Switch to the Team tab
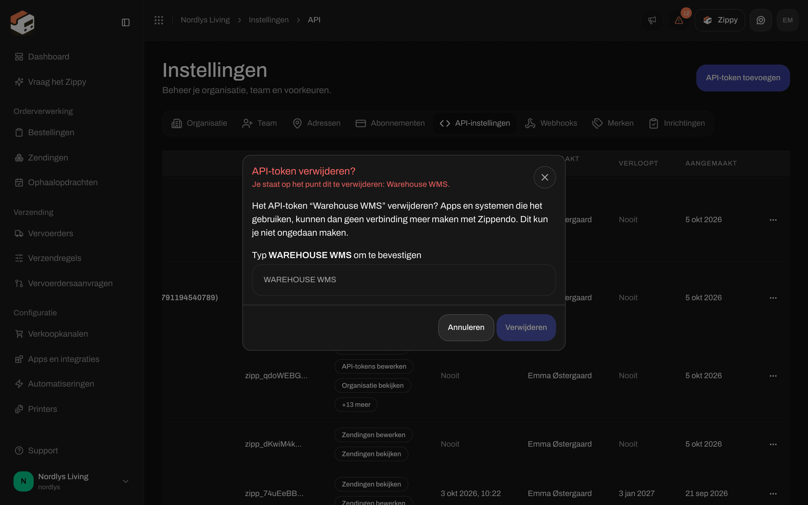This screenshot has width=808, height=505. 260,123
